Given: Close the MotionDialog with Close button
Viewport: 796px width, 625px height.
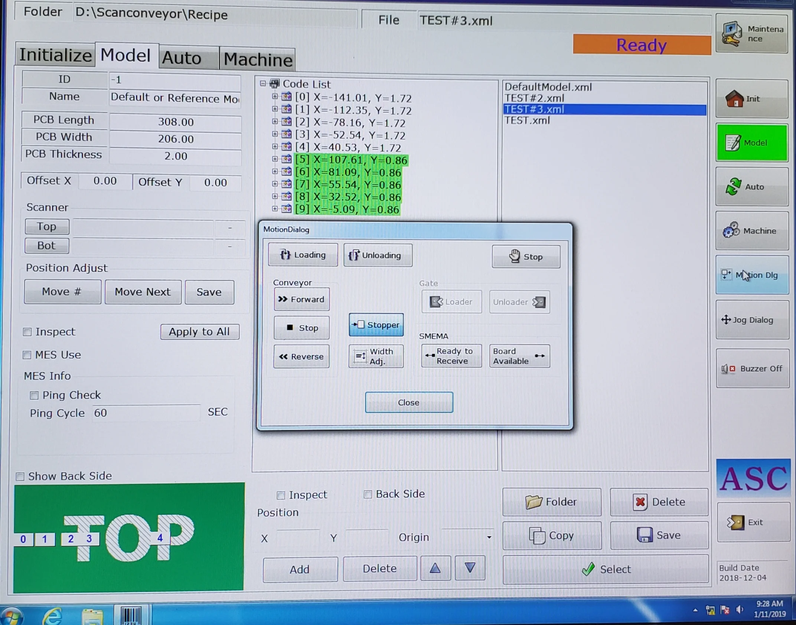Looking at the screenshot, I should click(408, 402).
